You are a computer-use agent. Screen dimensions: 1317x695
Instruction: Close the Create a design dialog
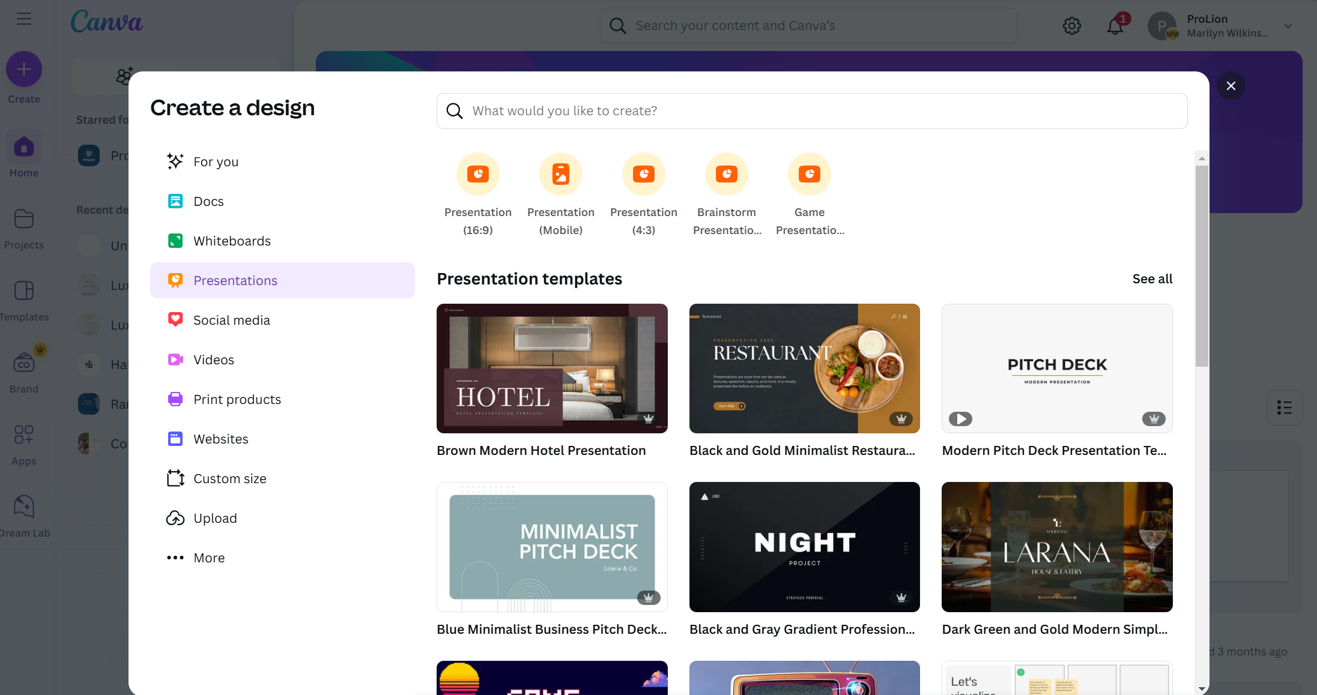(x=1231, y=86)
